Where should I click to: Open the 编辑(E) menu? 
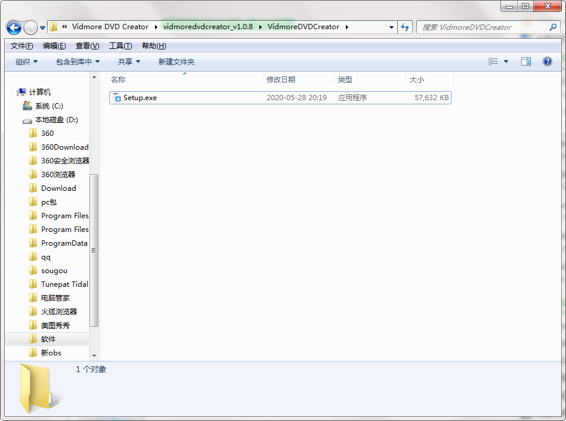pyautogui.click(x=54, y=46)
